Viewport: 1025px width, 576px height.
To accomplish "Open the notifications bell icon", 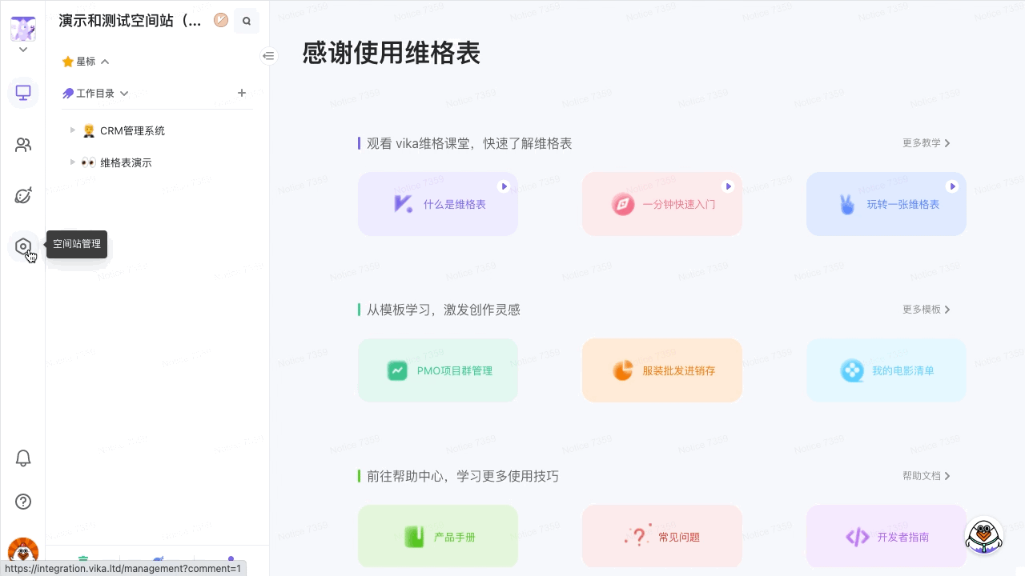I will coord(23,458).
